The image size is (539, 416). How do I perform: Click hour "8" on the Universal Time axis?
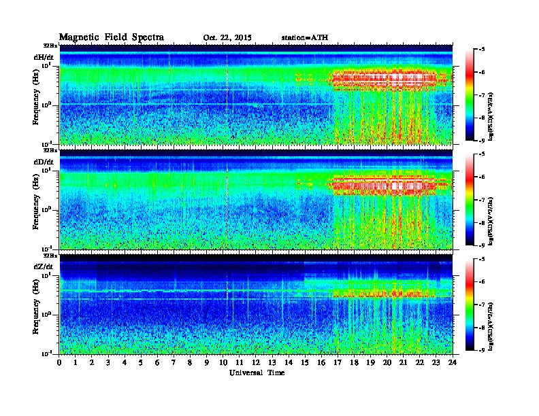tap(190, 362)
